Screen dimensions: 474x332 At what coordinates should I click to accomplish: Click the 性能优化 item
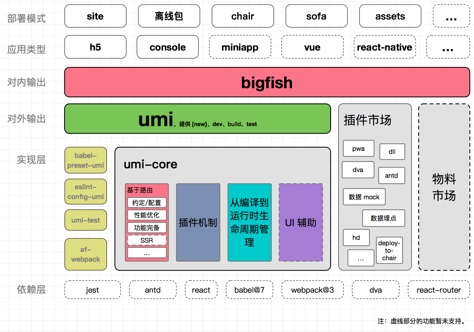[147, 215]
